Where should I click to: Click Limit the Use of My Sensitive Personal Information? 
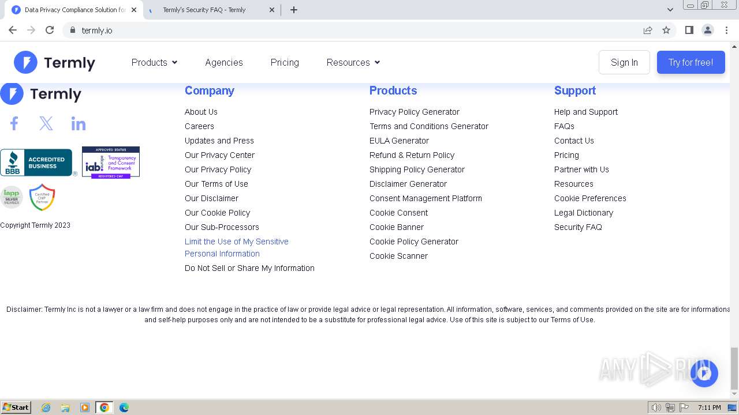[x=237, y=247]
